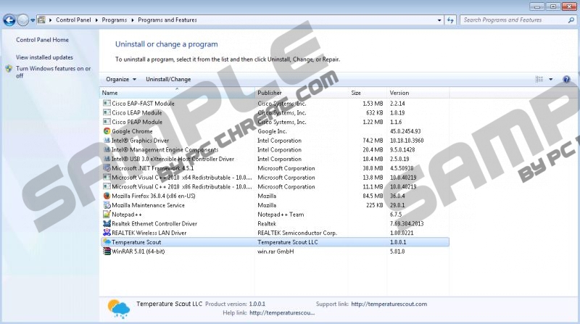Click the Realtek Ethernet Controller Driver icon

[x=107, y=224]
